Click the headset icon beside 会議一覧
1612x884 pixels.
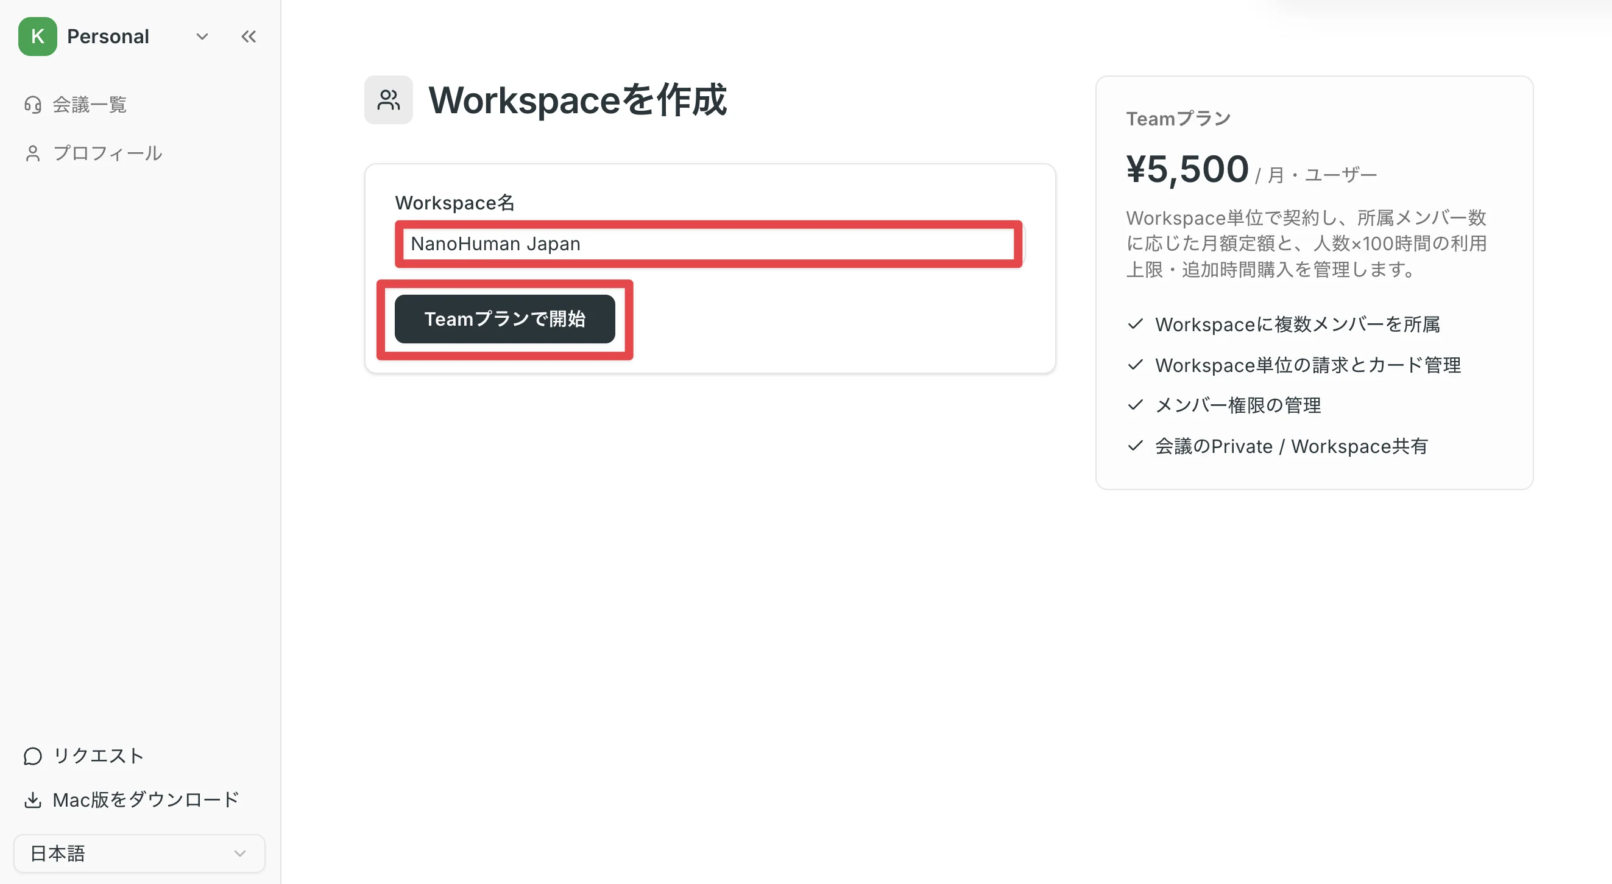(x=32, y=104)
